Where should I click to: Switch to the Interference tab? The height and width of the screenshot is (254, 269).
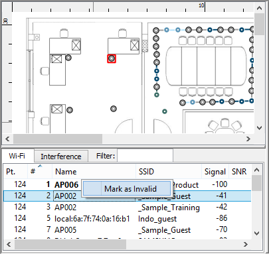(61, 157)
